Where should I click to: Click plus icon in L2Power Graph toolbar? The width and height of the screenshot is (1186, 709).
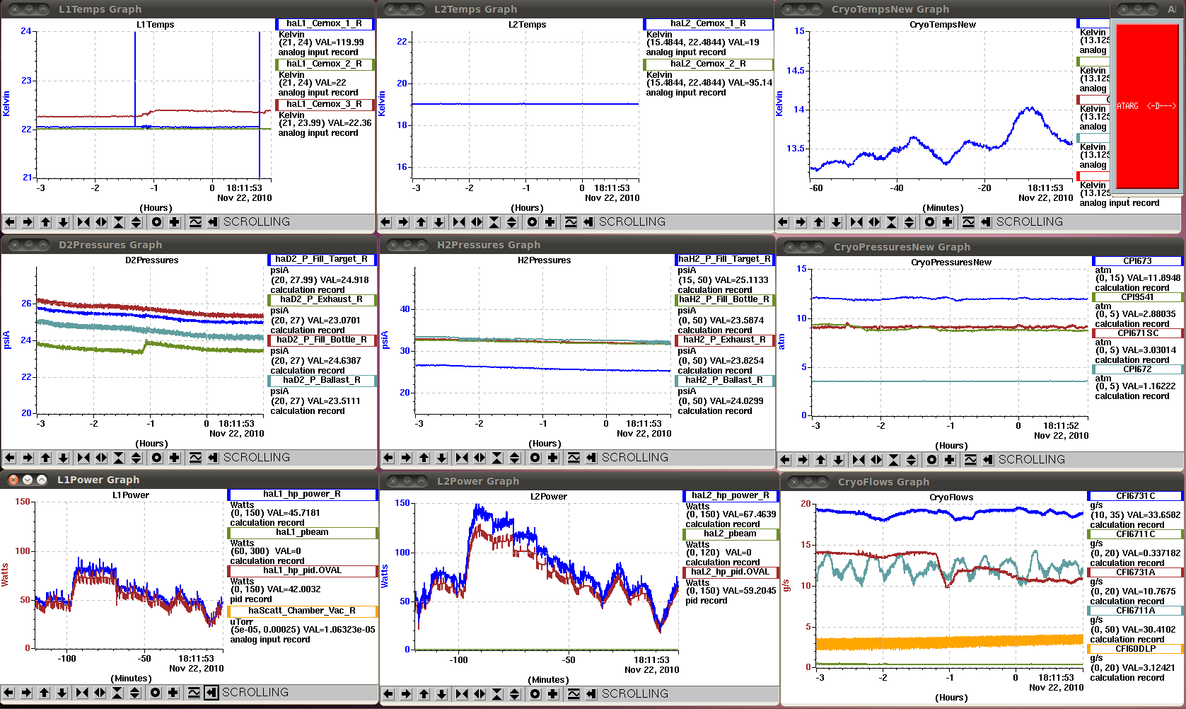pos(553,694)
